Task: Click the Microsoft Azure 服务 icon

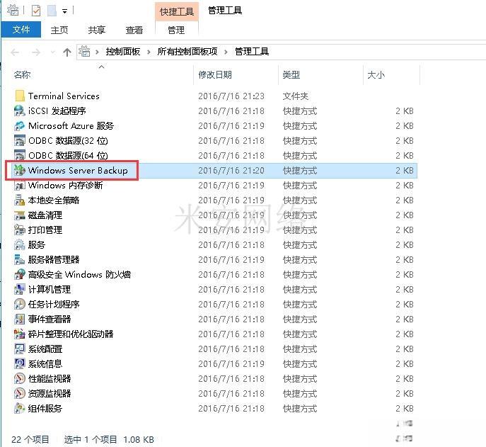Action: tap(20, 125)
